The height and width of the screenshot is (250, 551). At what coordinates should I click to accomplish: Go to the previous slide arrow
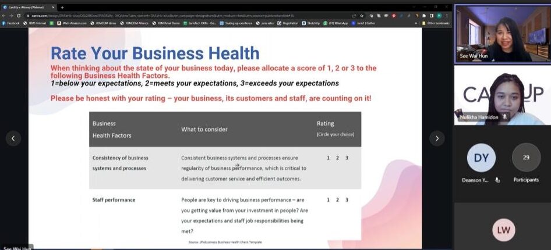point(13,138)
